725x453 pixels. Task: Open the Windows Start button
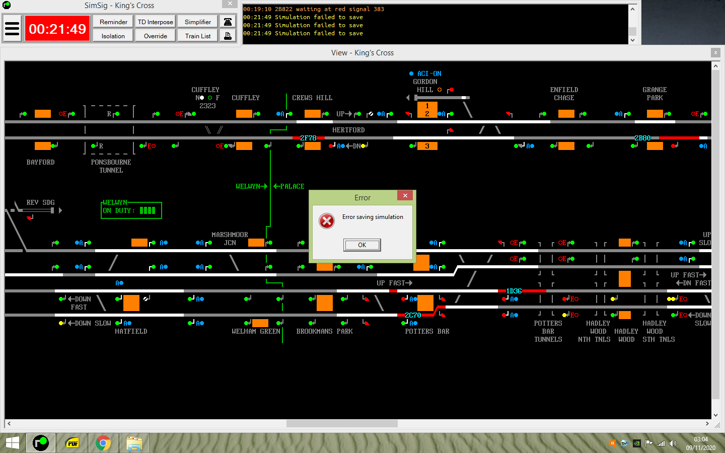12,443
